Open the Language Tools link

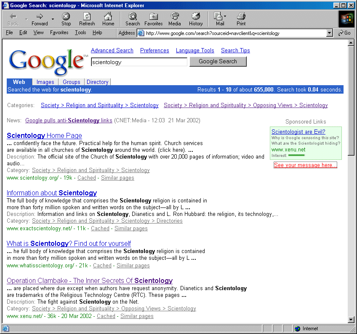(x=195, y=51)
